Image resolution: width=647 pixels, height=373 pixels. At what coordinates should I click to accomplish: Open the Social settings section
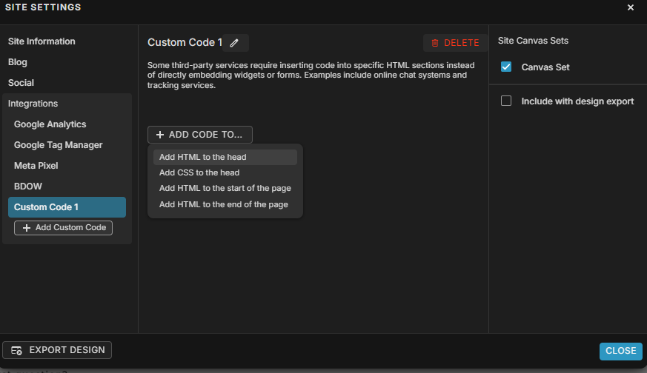pyautogui.click(x=21, y=83)
